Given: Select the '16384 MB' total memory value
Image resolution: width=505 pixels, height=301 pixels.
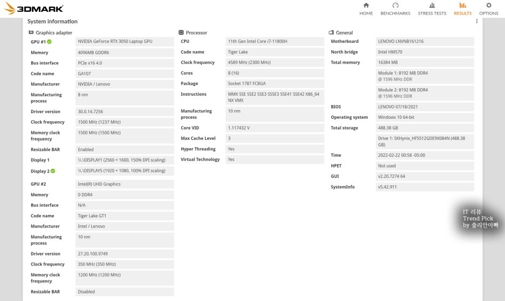Looking at the screenshot, I should click(x=425, y=63).
